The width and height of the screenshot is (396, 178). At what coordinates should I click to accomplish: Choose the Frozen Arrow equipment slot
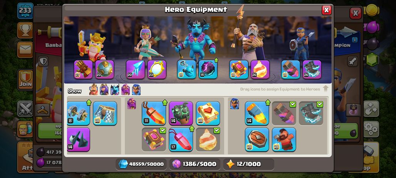135,69
